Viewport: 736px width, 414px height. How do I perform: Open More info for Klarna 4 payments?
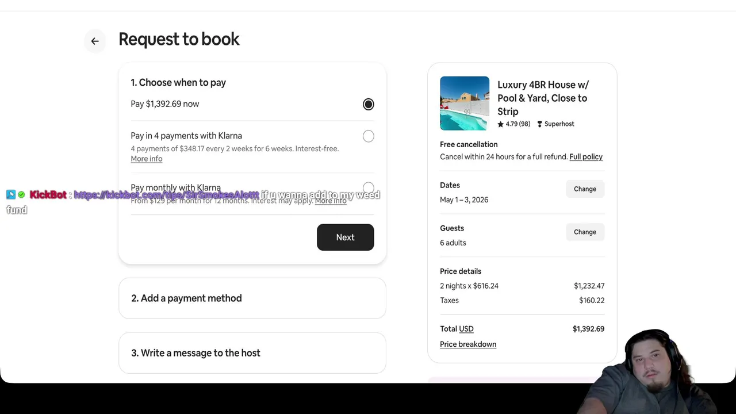pyautogui.click(x=147, y=159)
